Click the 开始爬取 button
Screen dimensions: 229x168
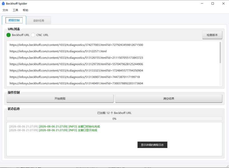pos(60,98)
